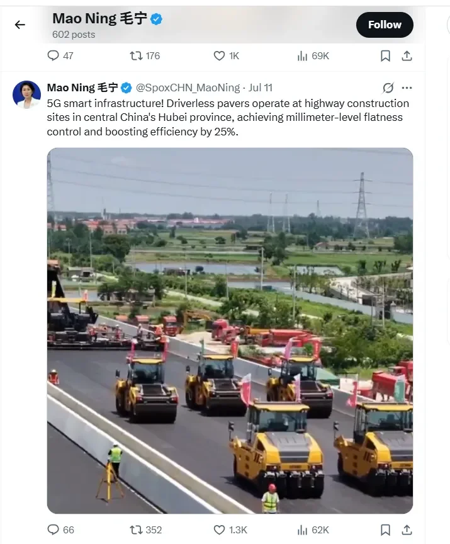Bookmark the top post
This screenshot has height=544, width=450.
tap(385, 56)
